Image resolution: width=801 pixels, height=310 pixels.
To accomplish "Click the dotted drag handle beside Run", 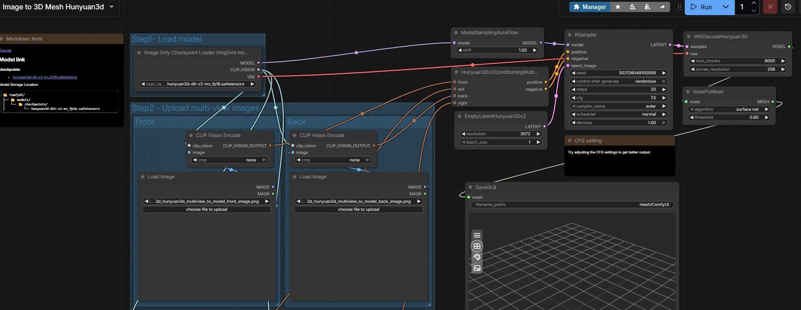I will coord(679,7).
